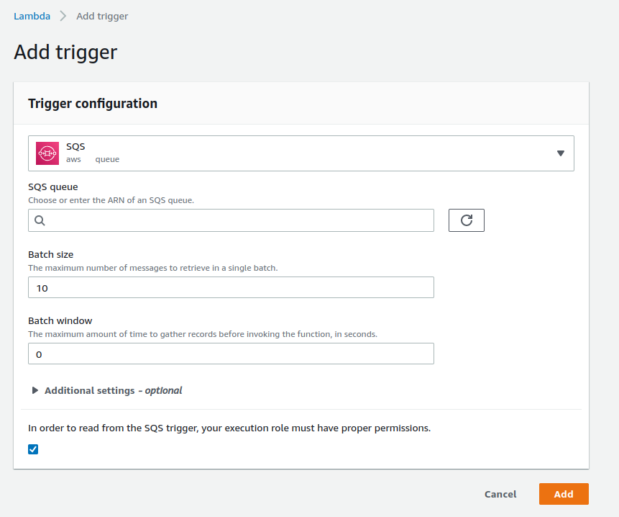The height and width of the screenshot is (517, 619).
Task: Click the Add trigger page title
Action: click(x=65, y=52)
